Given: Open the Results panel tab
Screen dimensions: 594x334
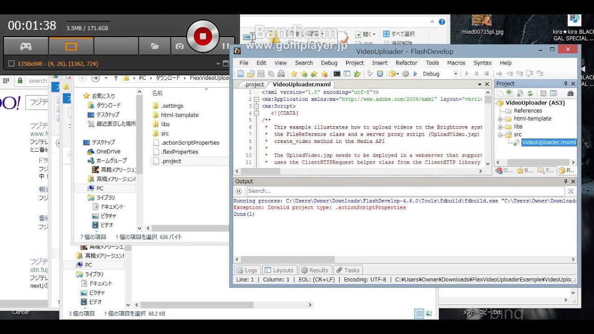Looking at the screenshot, I should (314, 270).
